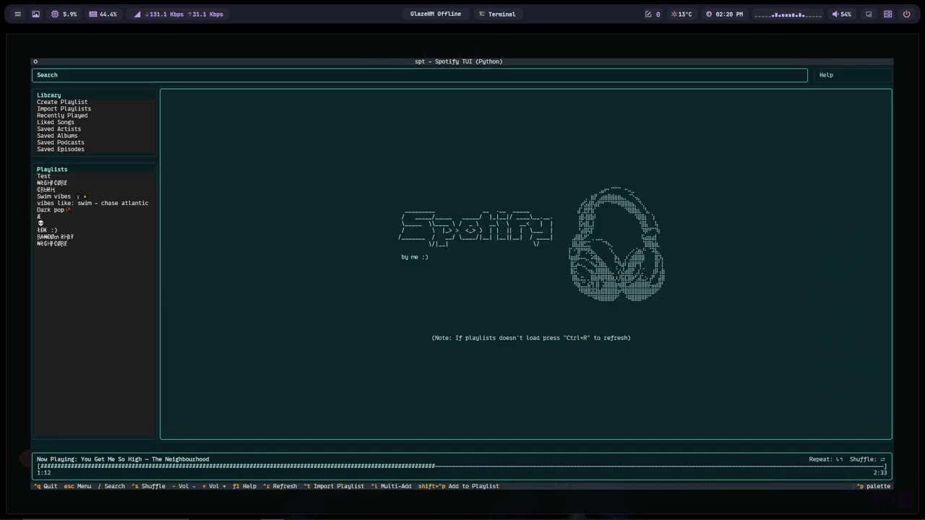Click the Help box beside Search

(x=853, y=75)
